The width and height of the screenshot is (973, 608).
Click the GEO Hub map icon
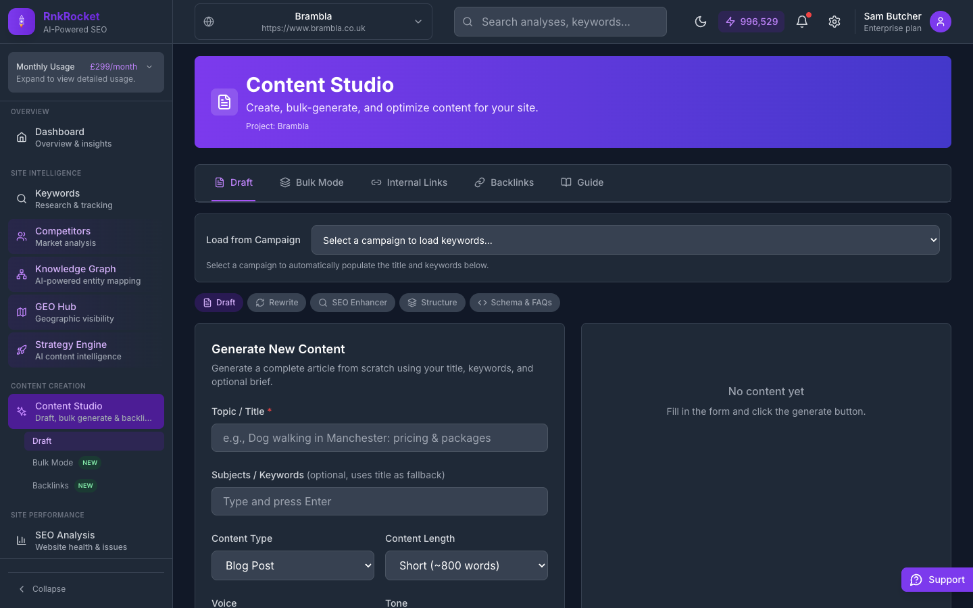[21, 312]
